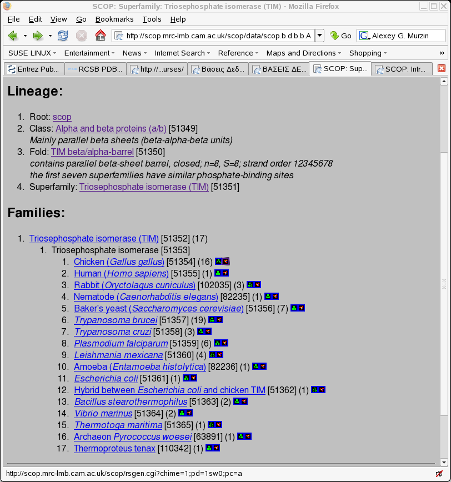Reload the current SCOP page
Screen dimensions: 451x482
(x=63, y=36)
